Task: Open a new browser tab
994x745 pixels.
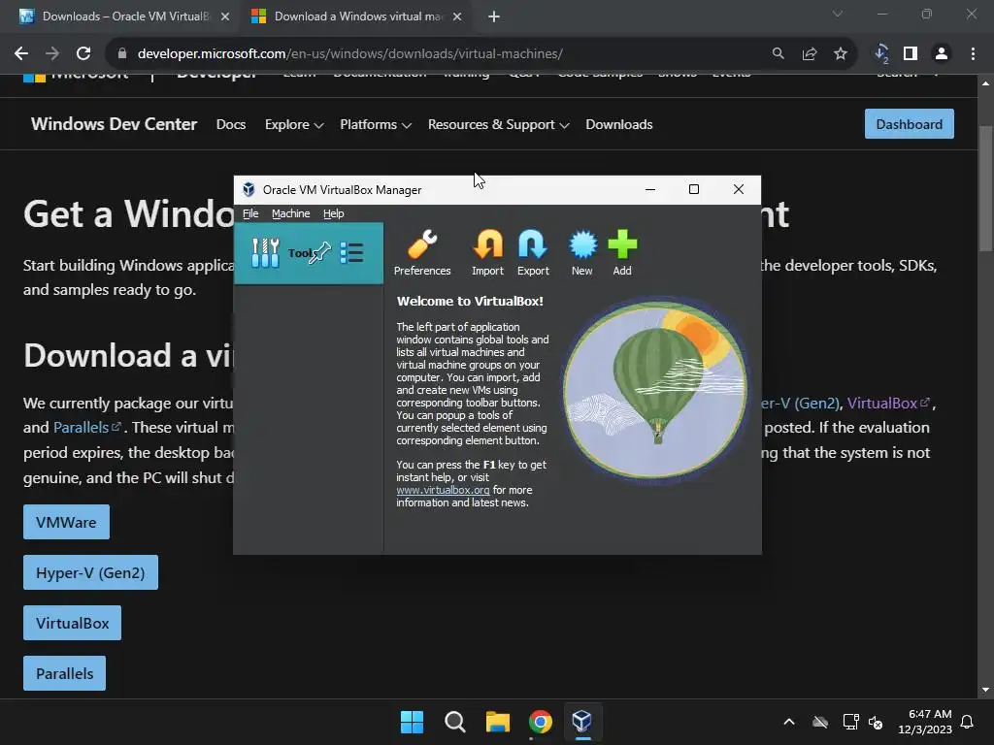Action: tap(494, 17)
